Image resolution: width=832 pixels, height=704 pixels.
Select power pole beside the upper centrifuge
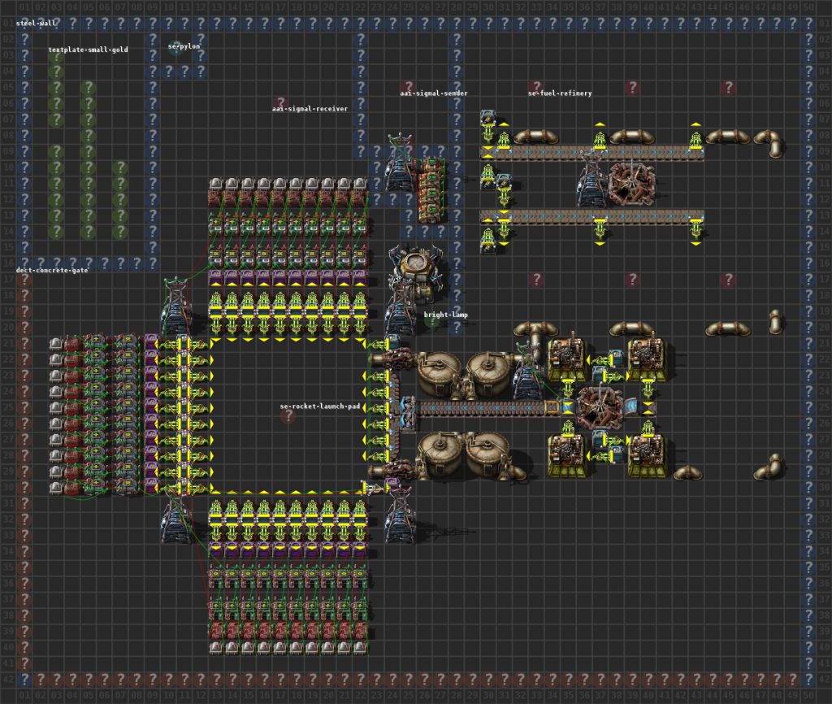coord(590,178)
